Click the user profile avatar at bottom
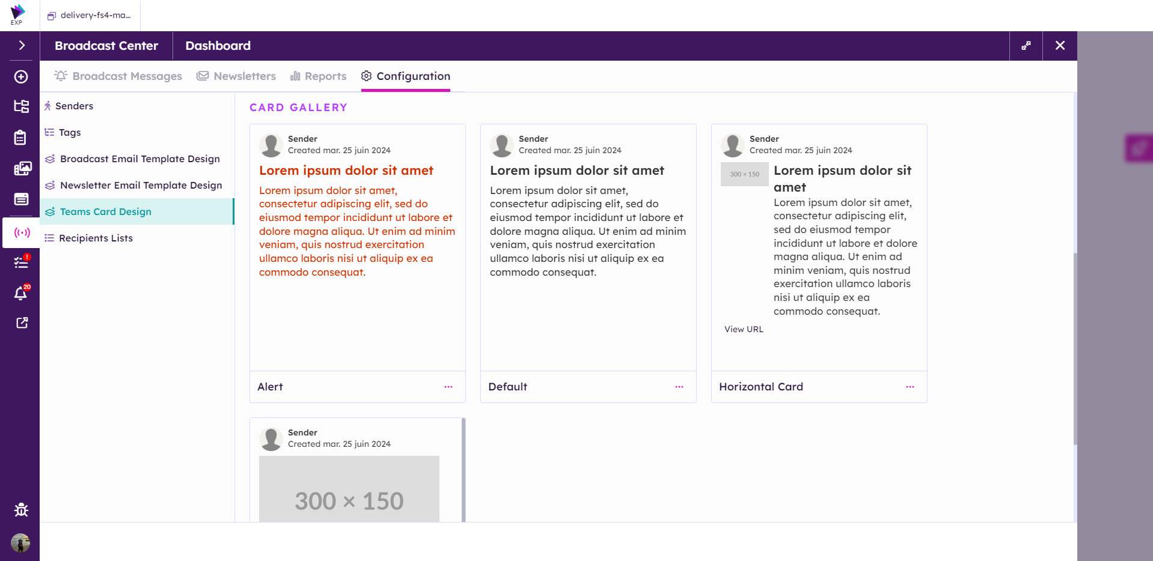Screen dimensions: 1153x561 20,543
